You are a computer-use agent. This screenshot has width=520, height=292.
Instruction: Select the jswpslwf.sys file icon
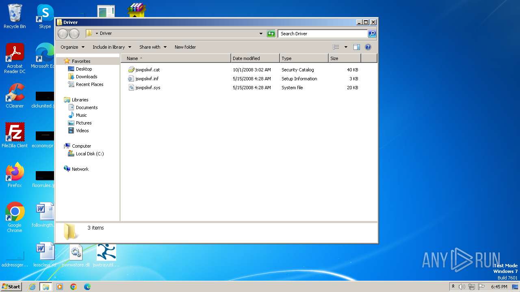click(x=131, y=88)
